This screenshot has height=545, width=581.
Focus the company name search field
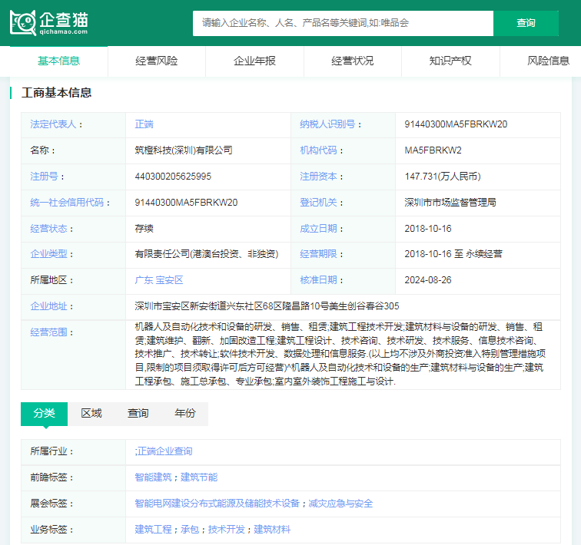(343, 23)
